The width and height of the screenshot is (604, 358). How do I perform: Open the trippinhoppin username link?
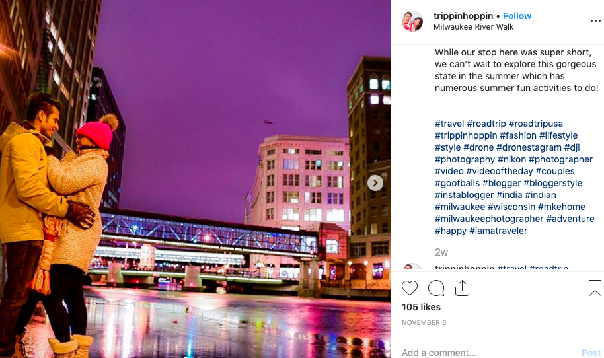point(463,16)
